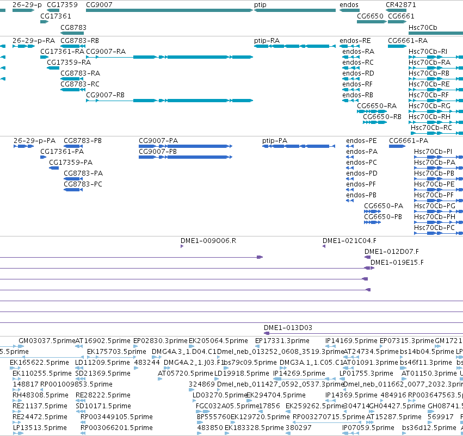Select the CR42871 gene label
This screenshot has height=436, width=463.
(400, 5)
